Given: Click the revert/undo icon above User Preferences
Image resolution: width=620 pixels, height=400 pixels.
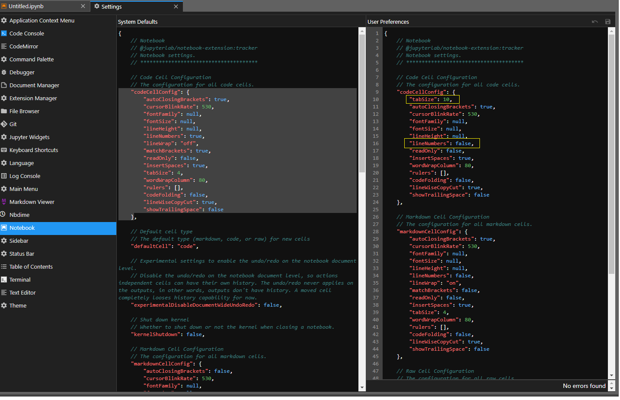Looking at the screenshot, I should [594, 21].
